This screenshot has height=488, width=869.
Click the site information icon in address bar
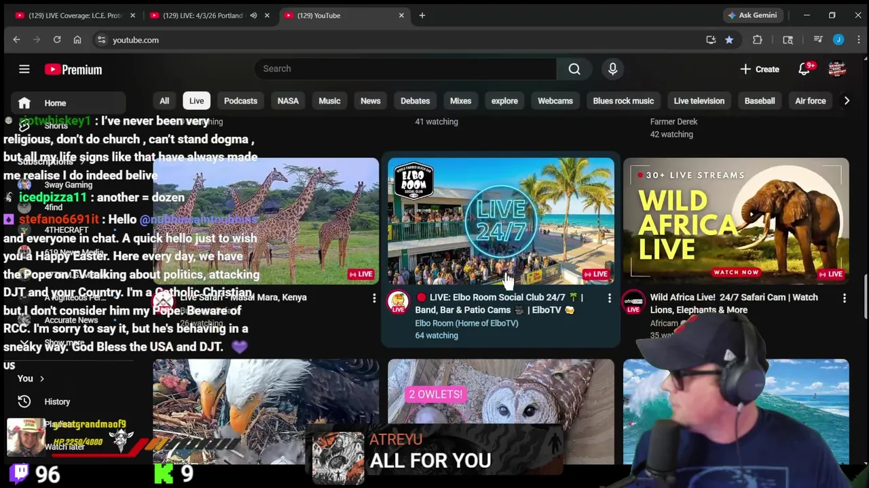pos(101,40)
